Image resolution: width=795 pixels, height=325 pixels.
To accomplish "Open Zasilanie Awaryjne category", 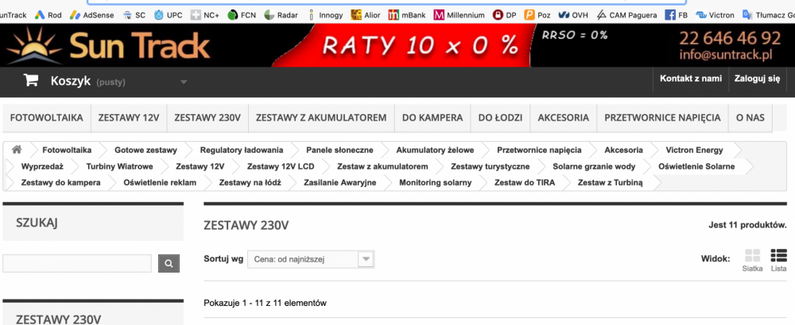I will tap(339, 182).
